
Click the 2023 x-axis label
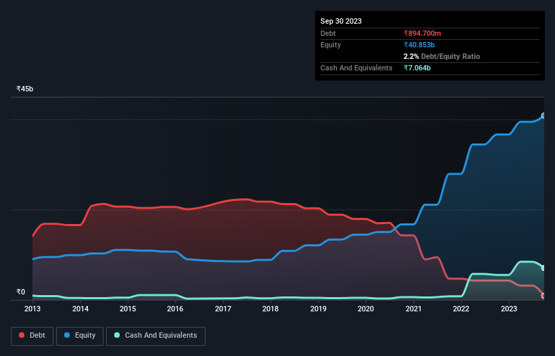pyautogui.click(x=508, y=309)
